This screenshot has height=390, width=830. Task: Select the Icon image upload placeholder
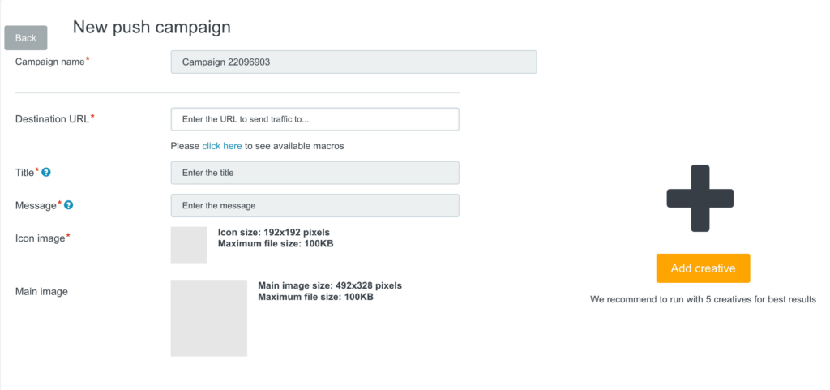[x=189, y=245]
